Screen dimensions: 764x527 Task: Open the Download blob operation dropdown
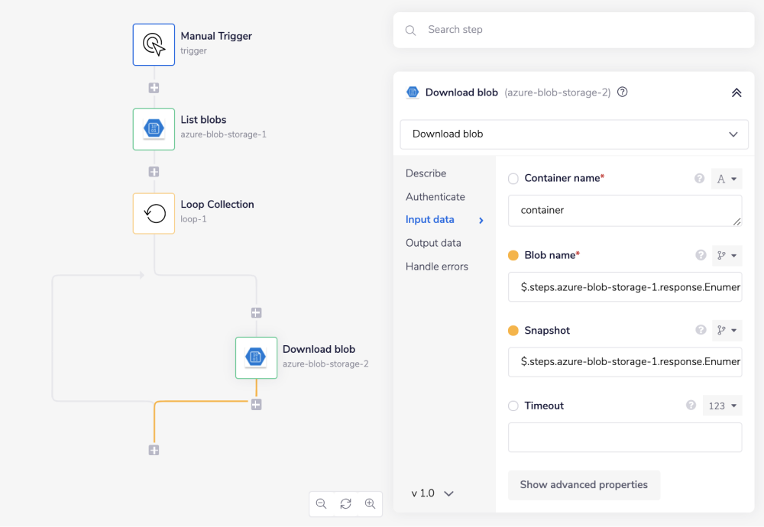click(573, 134)
